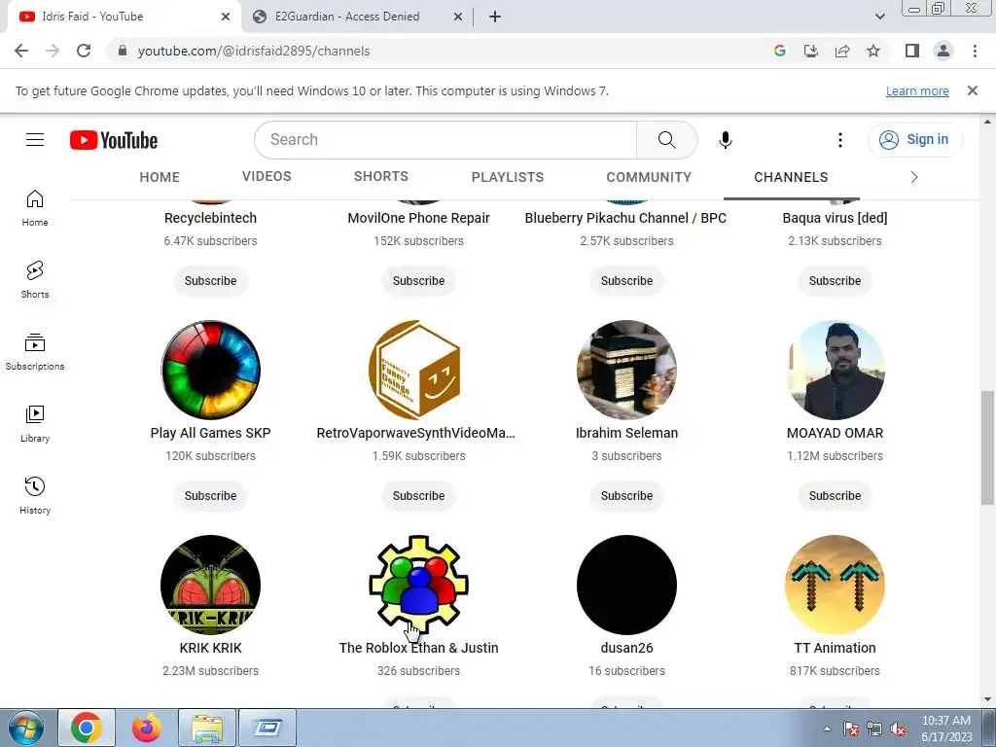Start voice search with the microphone

click(725, 140)
